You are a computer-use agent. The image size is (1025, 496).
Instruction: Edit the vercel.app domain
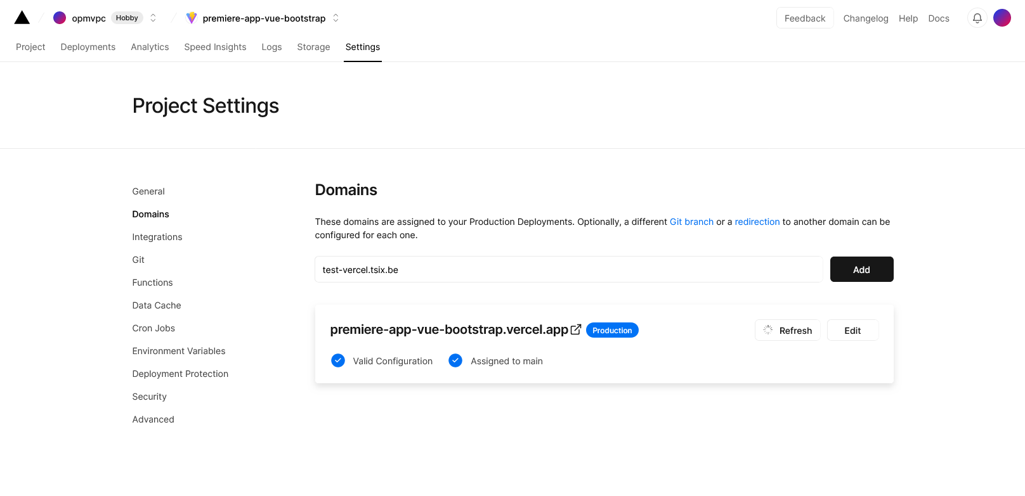pos(852,330)
